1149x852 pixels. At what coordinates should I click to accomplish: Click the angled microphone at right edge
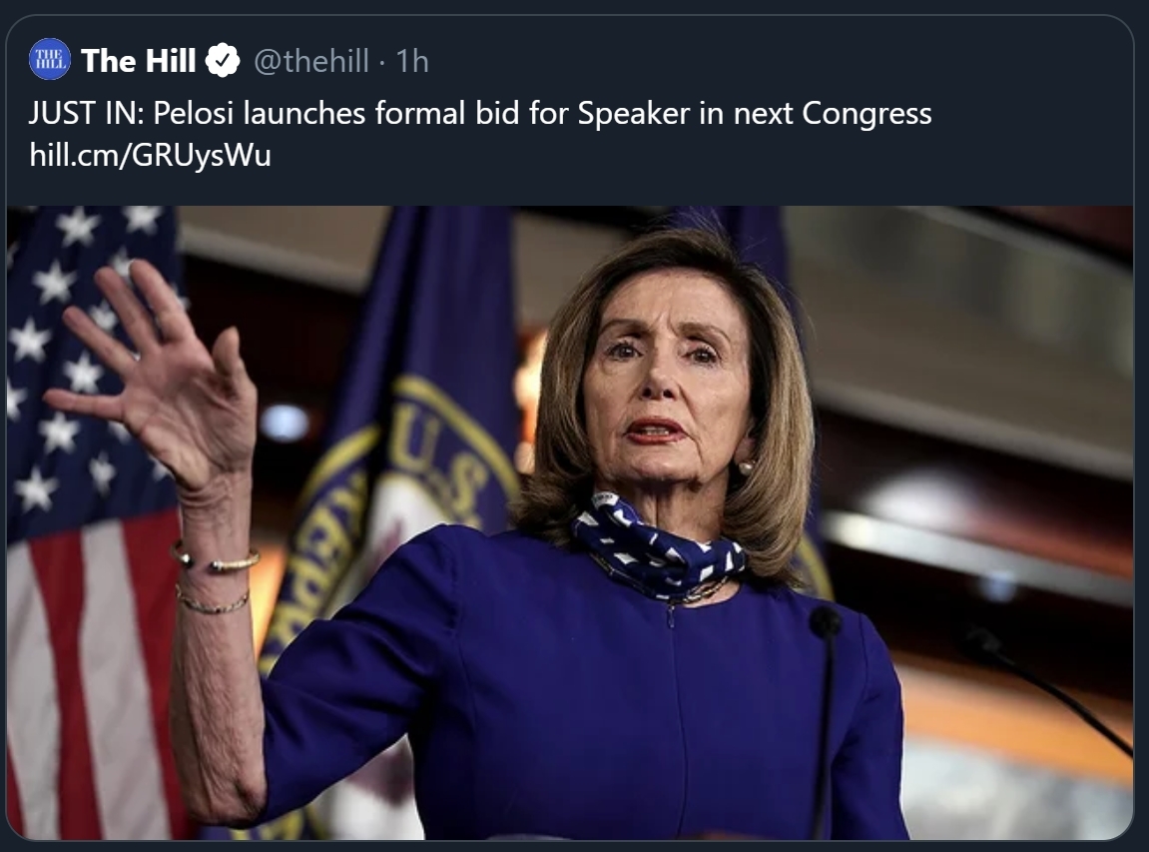point(1046,689)
